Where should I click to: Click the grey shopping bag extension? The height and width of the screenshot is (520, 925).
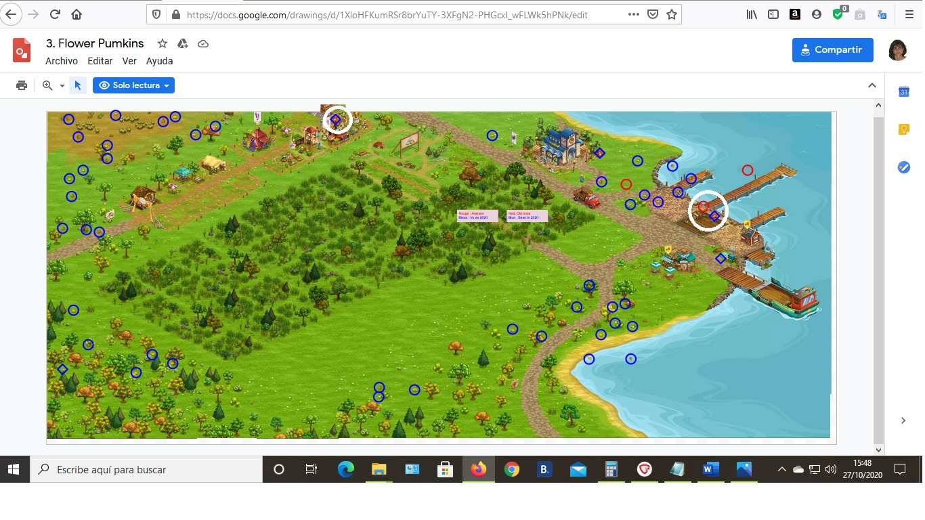pyautogui.click(x=860, y=14)
